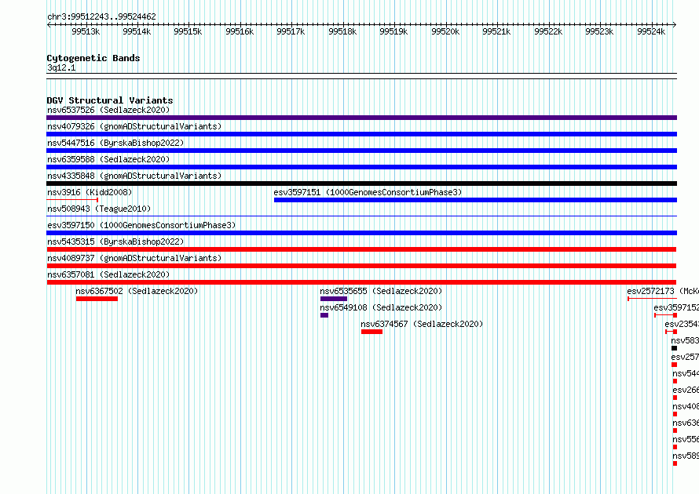This screenshot has width=699, height=494.
Task: Open variant nsv6537526 (Sedlazeck2020) label
Action: click(x=108, y=110)
